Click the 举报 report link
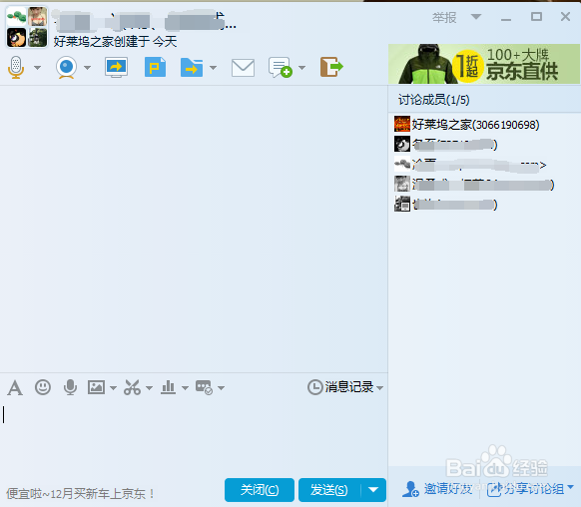Viewport: 581px width, 507px height. [444, 17]
